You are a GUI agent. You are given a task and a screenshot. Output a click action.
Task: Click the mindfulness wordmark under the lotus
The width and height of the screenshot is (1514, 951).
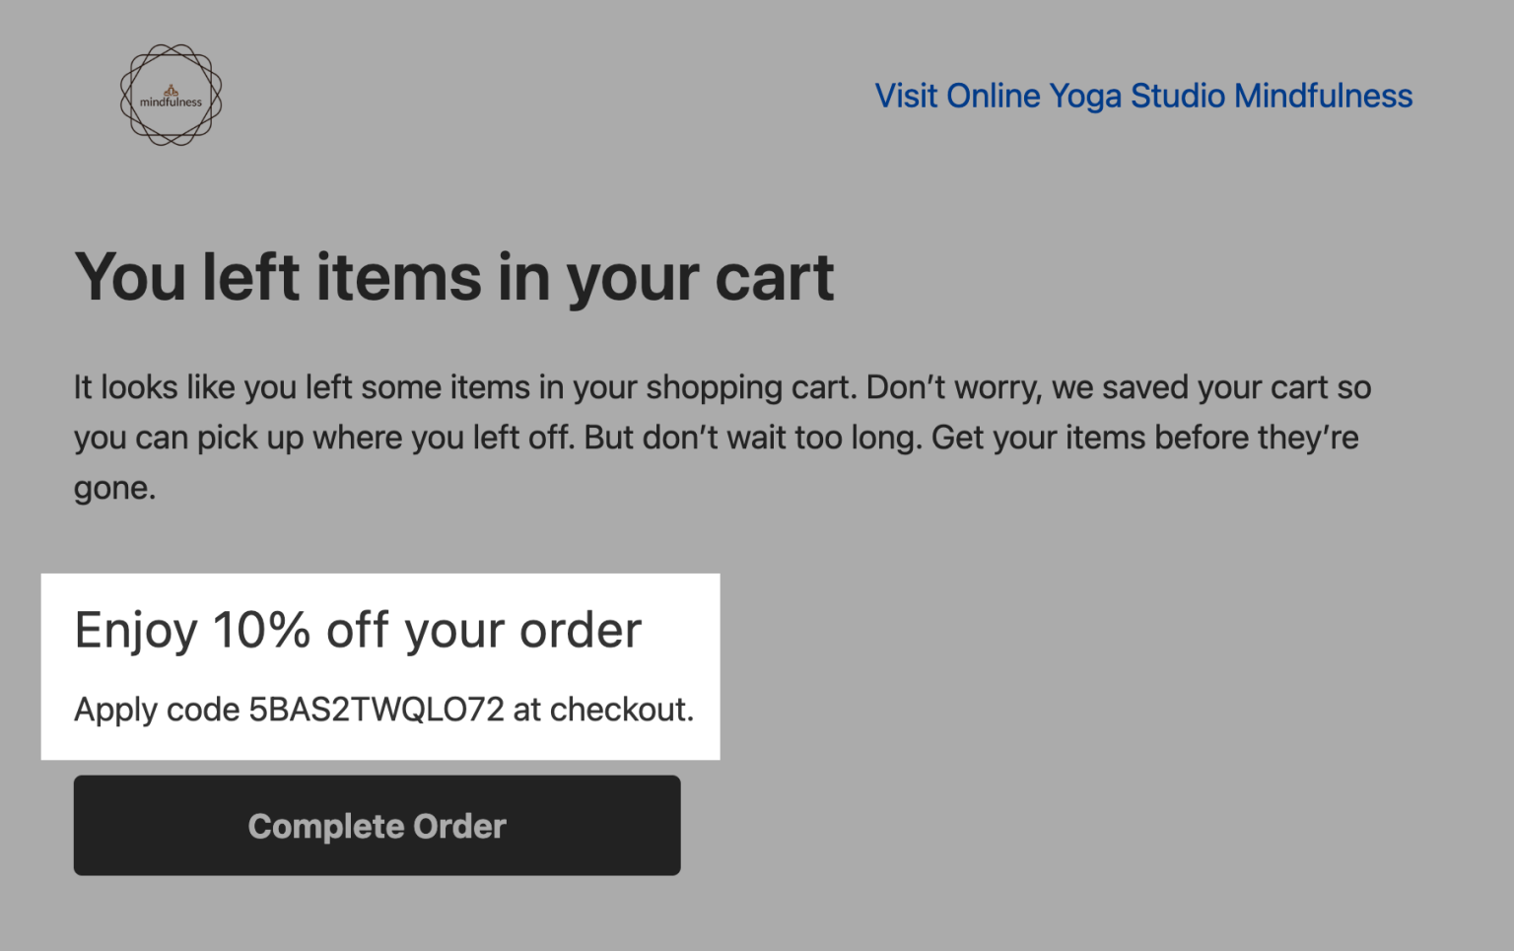click(x=172, y=101)
